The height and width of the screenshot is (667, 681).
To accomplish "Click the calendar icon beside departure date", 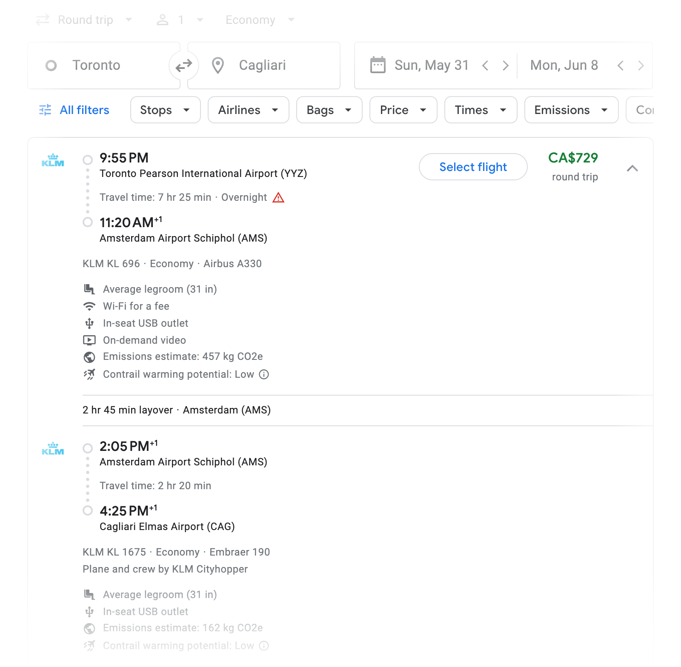I will coord(378,65).
